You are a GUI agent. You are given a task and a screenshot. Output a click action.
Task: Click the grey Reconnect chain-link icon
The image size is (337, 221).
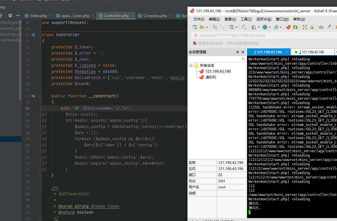222,27
